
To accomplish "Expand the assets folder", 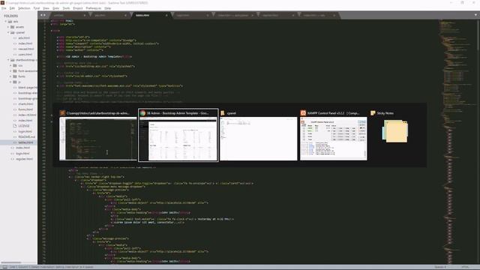I will click(8, 27).
